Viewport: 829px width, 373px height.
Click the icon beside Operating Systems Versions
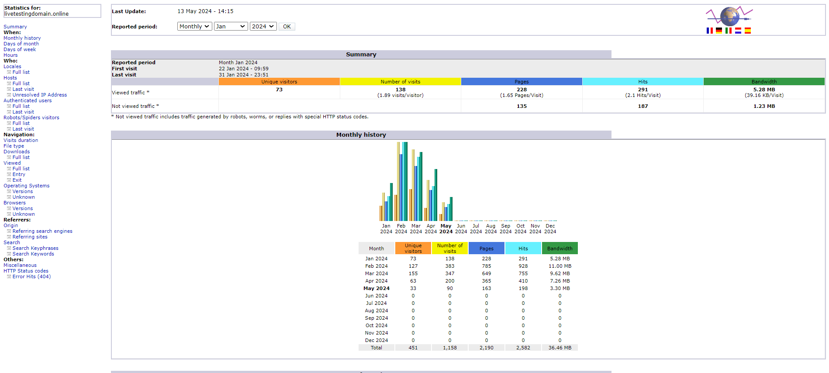(9, 191)
